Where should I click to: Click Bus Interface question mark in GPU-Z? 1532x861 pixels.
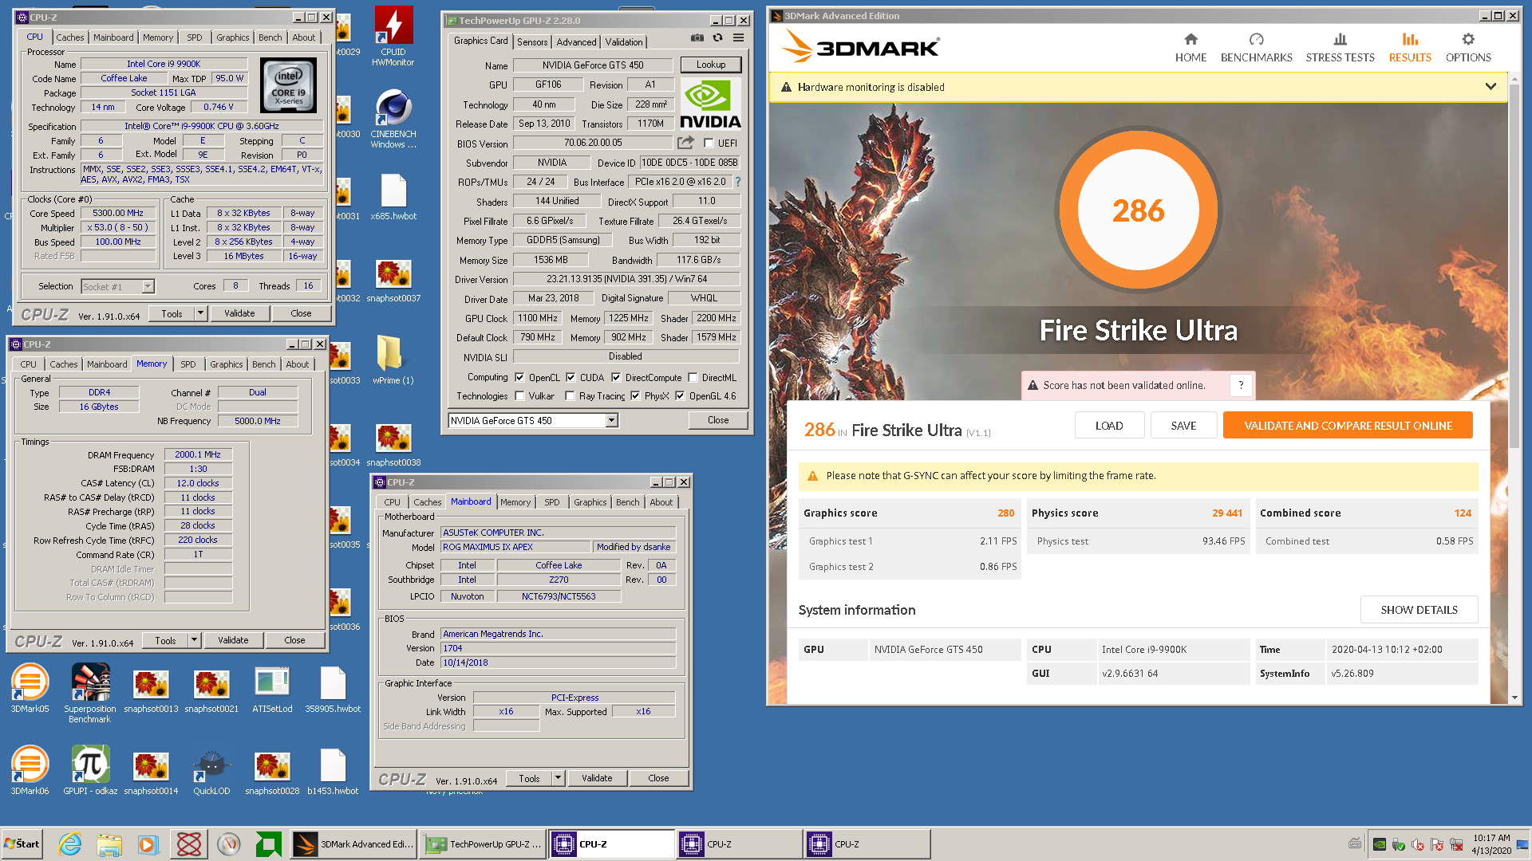[x=738, y=182]
